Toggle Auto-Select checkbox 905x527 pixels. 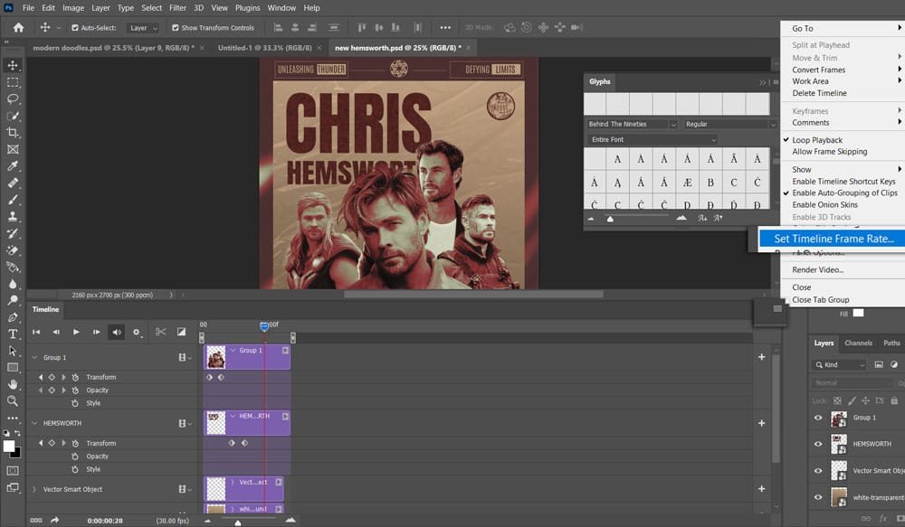75,28
